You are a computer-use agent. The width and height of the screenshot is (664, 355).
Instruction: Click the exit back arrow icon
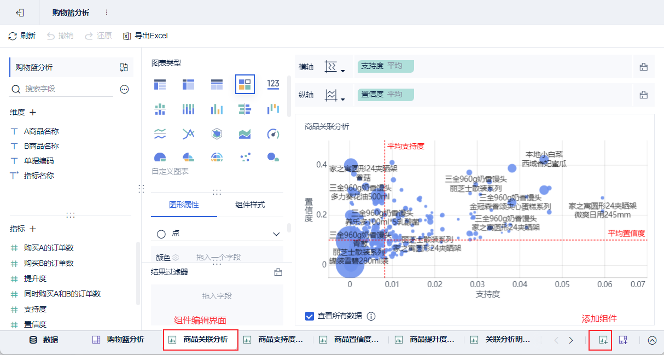[x=20, y=13]
